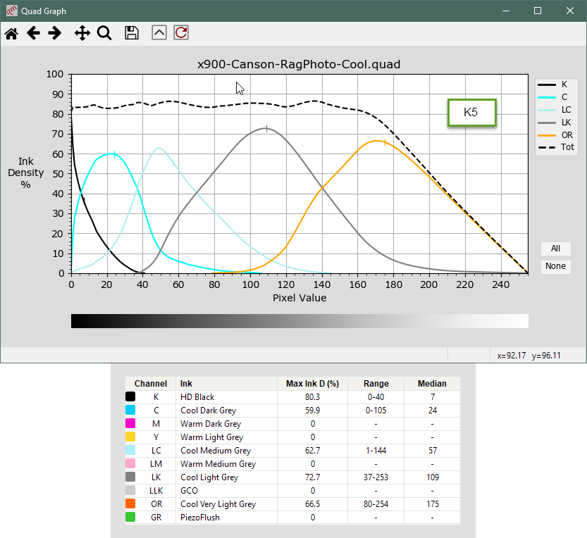
Task: Show all curves with All button
Action: (555, 249)
